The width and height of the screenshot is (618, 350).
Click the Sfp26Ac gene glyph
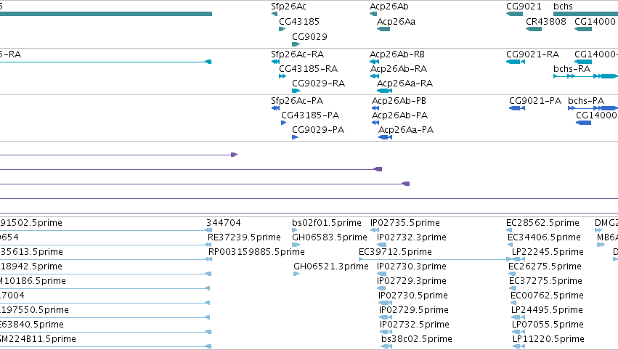(275, 14)
